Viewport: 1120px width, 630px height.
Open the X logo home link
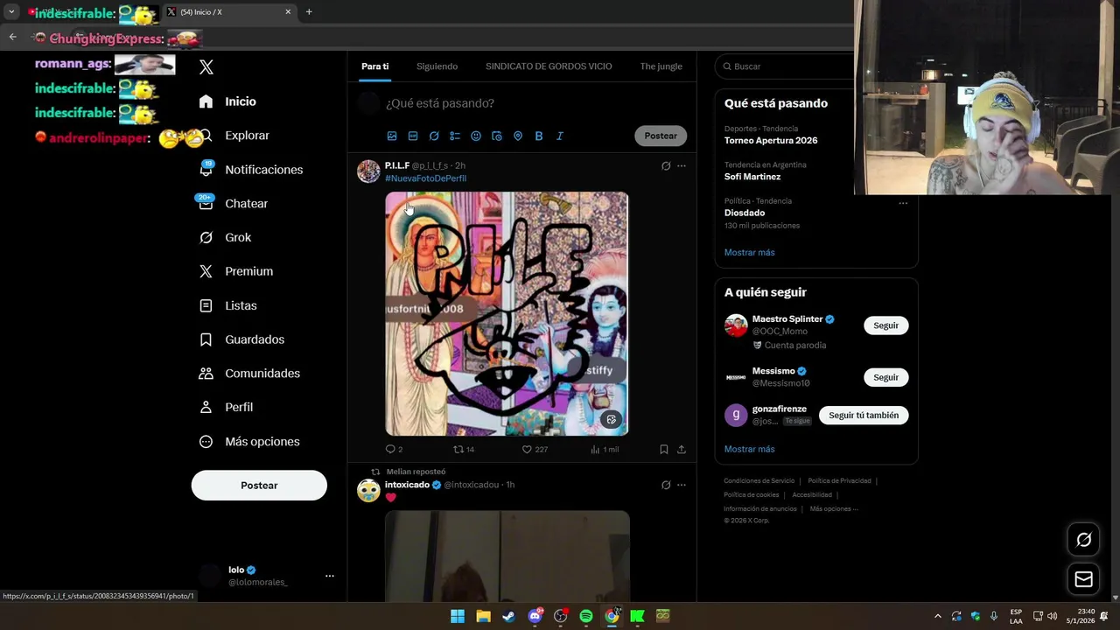(206, 67)
